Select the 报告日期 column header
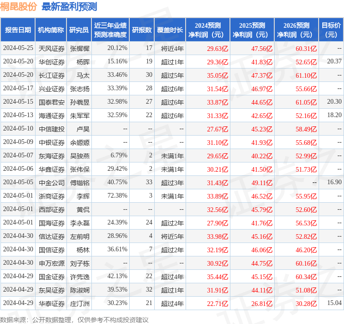This screenshot has width=344, height=324. tap(18, 30)
